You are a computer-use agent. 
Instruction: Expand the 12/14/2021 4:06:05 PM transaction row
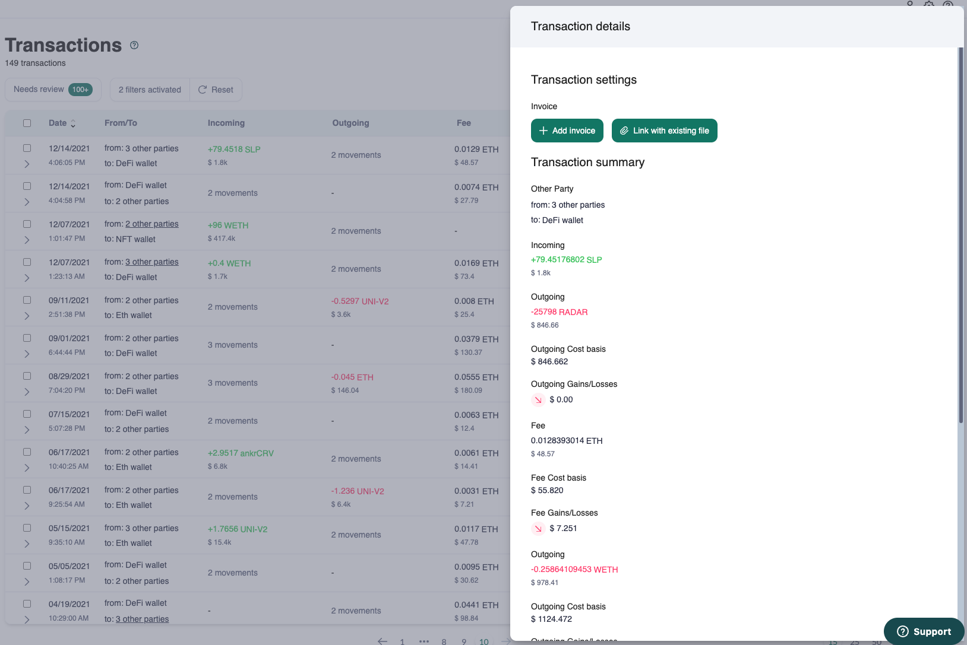coord(27,164)
